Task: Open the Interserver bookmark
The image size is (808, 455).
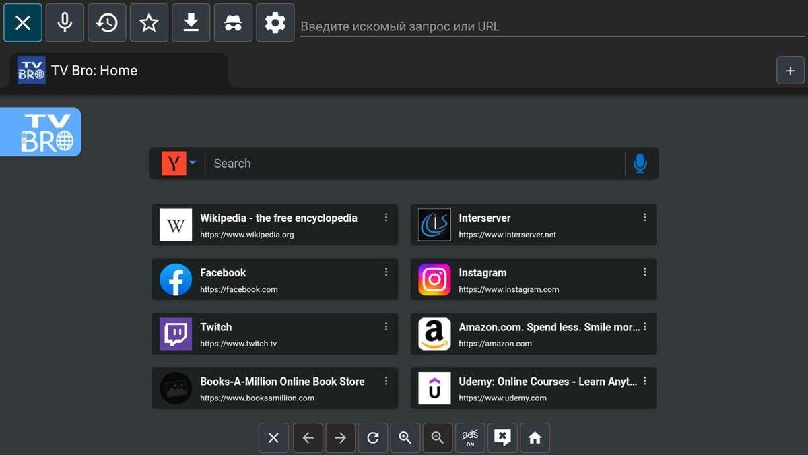Action: click(x=533, y=225)
